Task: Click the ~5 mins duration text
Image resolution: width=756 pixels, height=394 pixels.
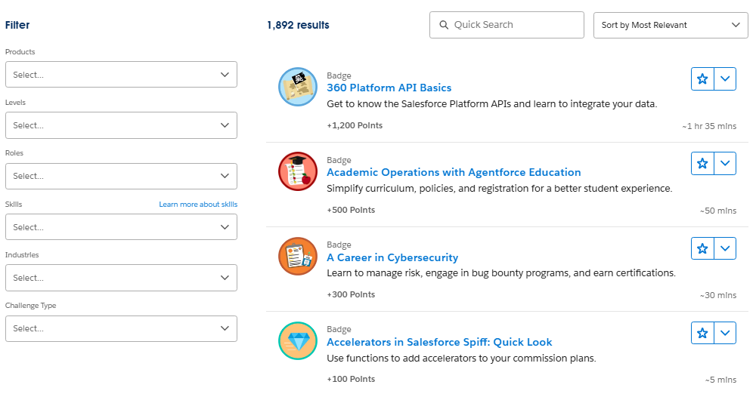Action: (x=720, y=380)
